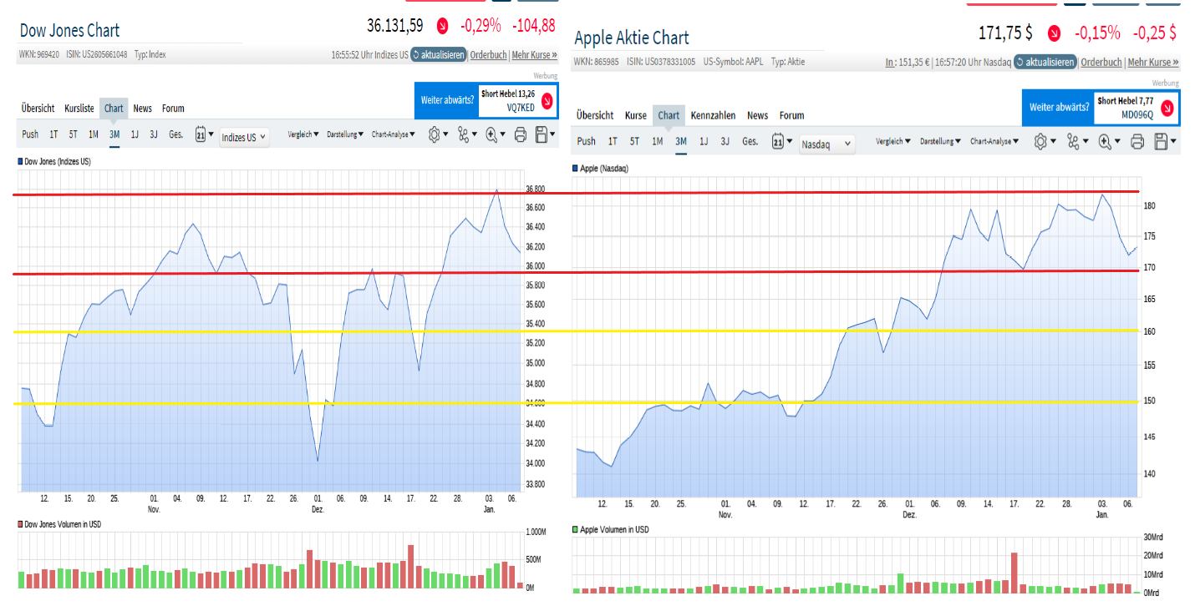Open the calendar icon beside Indizes US selector
This screenshot has width=1195, height=611.
pos(201,134)
